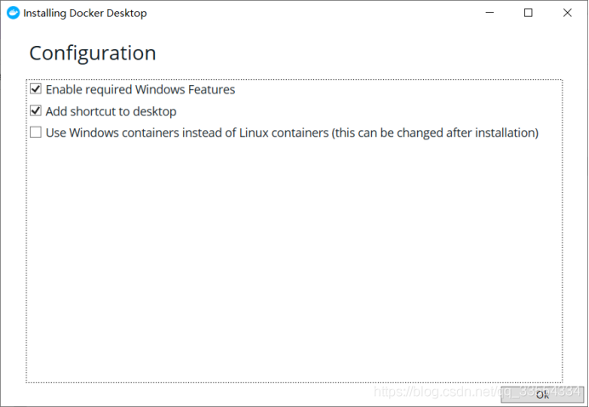Maximize the Docker installer window

pyautogui.click(x=529, y=13)
